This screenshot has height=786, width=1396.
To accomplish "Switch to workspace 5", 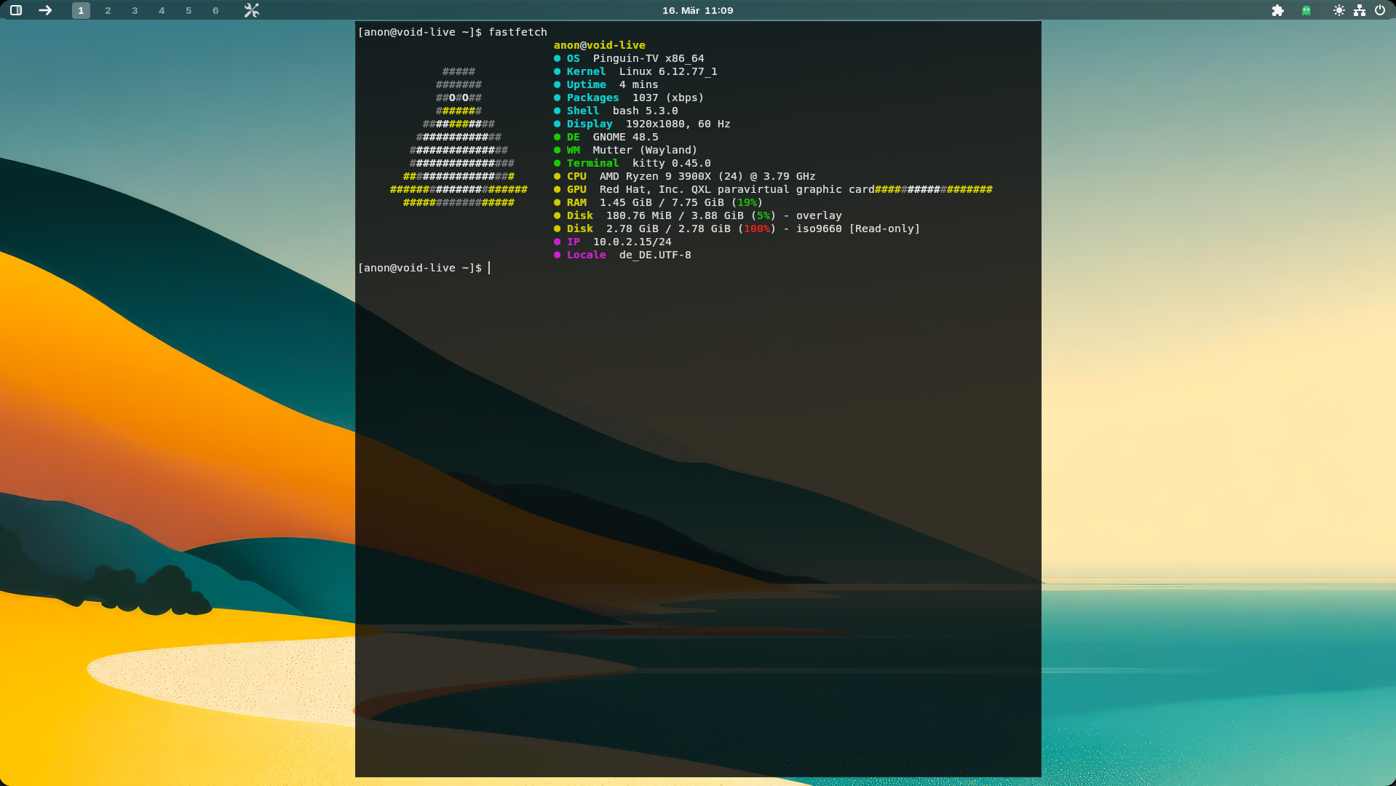I will click(x=189, y=10).
